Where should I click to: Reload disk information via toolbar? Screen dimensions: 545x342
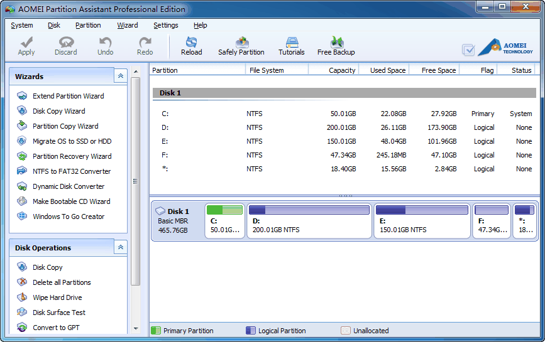click(x=191, y=46)
